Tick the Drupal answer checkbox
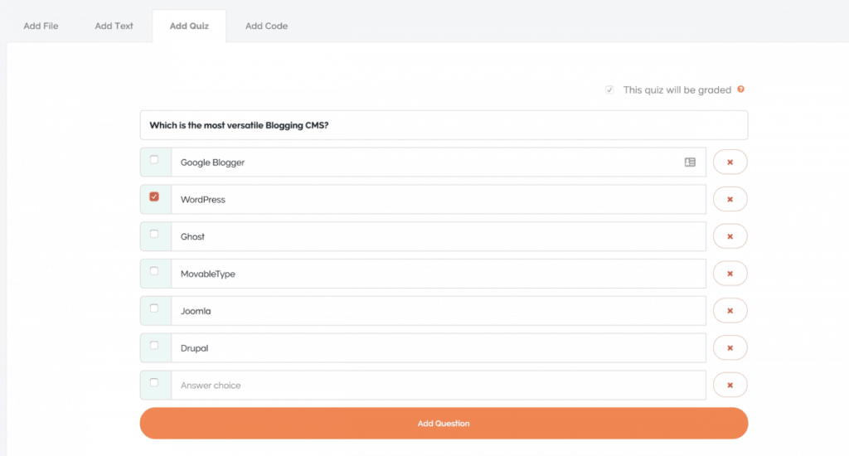Viewport: 849px width, 456px height. point(154,345)
